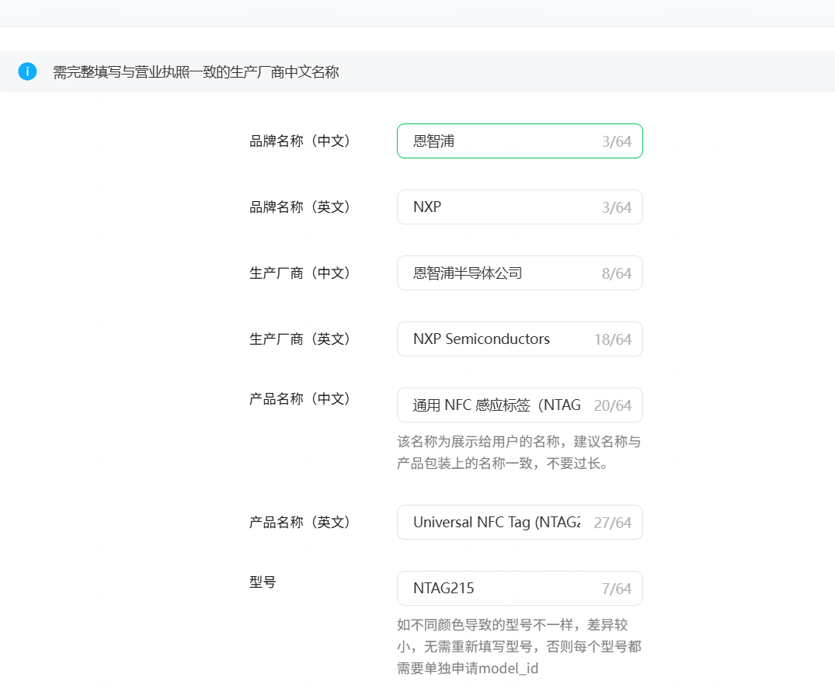Click the 8/64 character counter
835x695 pixels.
click(x=617, y=274)
